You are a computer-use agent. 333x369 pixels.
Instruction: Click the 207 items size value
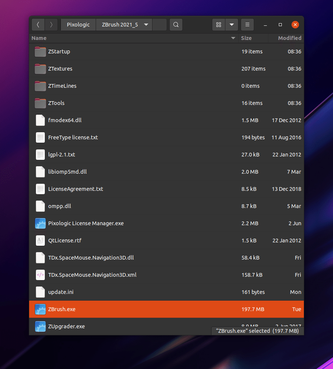pyautogui.click(x=253, y=69)
